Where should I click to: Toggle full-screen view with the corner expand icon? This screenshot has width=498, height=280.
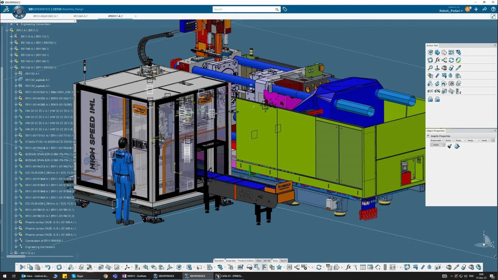point(493,16)
